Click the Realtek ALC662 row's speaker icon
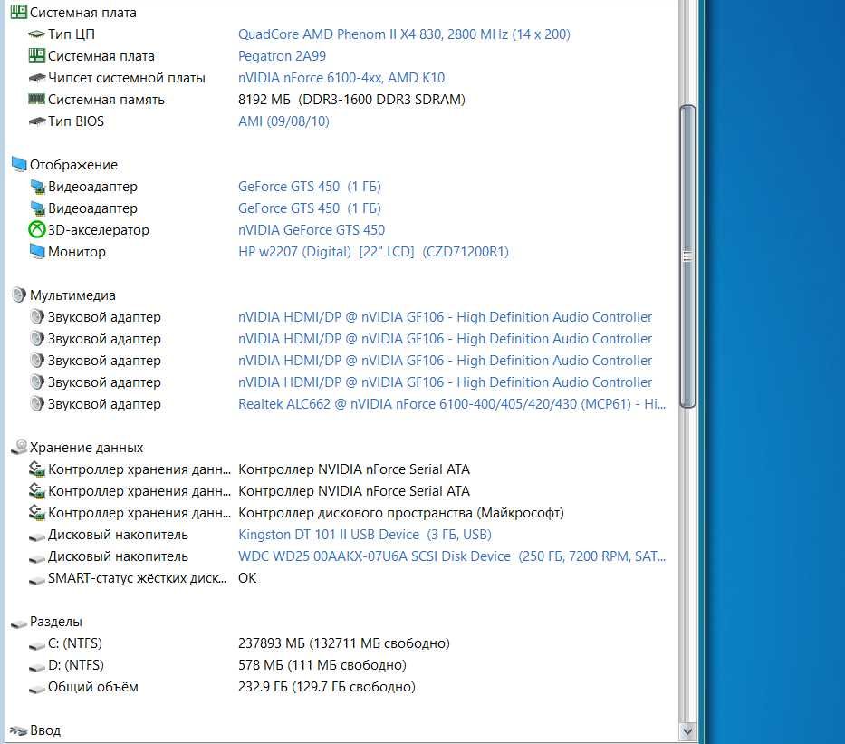The width and height of the screenshot is (845, 744). click(x=36, y=403)
